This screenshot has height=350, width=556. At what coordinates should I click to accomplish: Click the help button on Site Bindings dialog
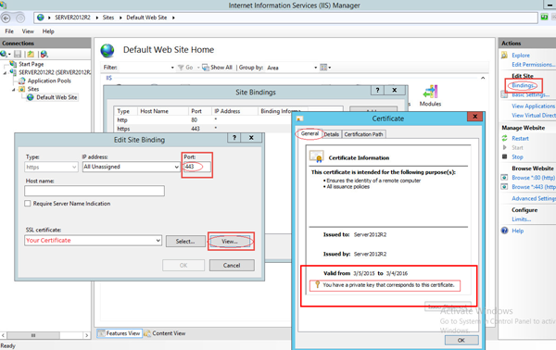[377, 91]
